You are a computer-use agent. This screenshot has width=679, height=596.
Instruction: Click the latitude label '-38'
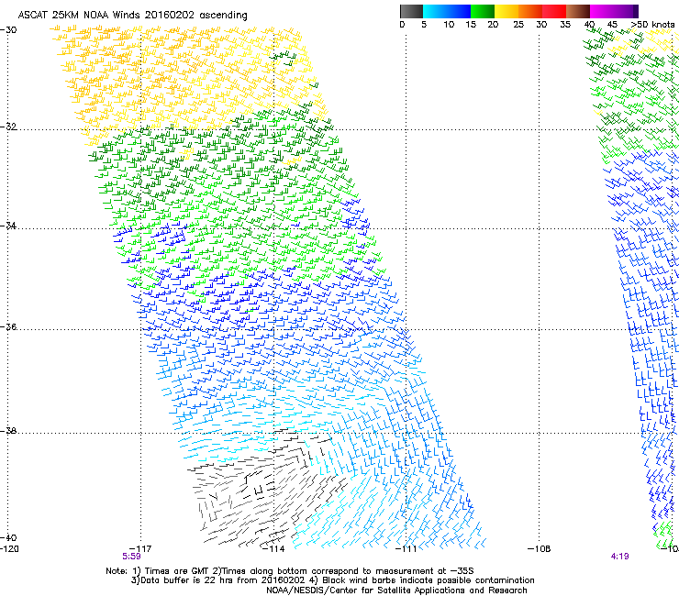(8, 431)
